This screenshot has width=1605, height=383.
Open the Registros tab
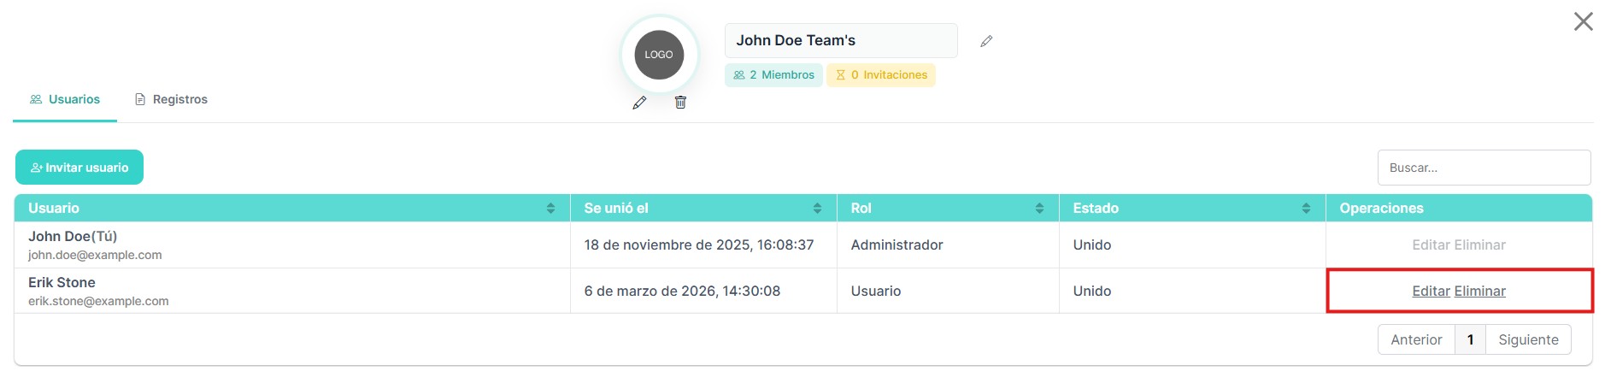coord(171,99)
